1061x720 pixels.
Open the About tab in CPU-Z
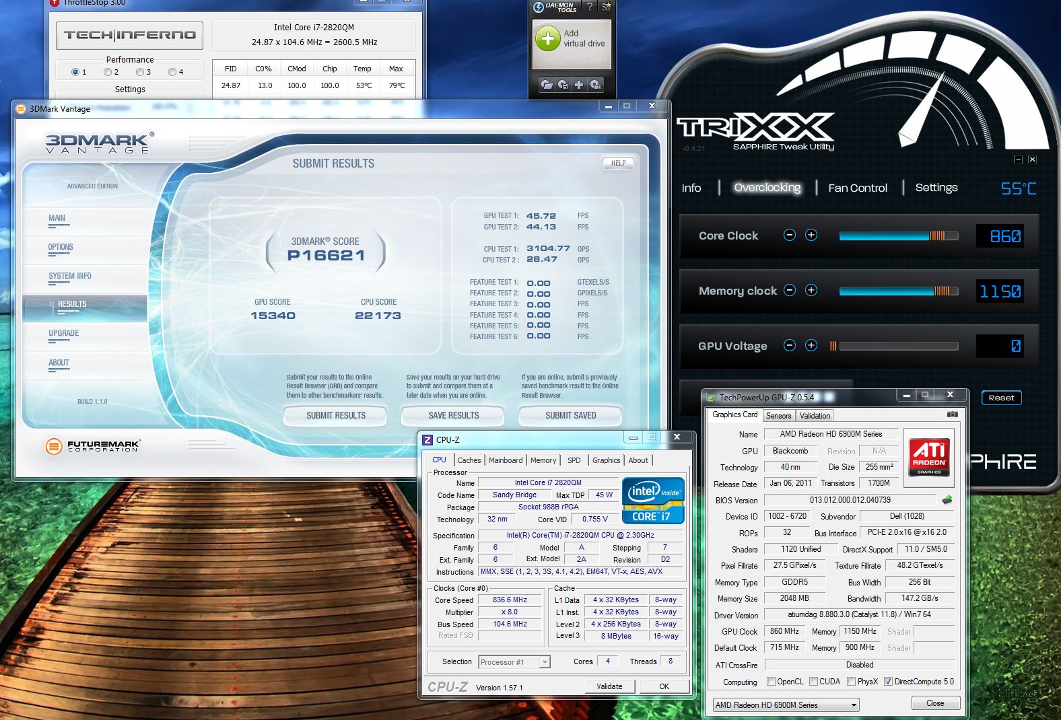click(639, 460)
